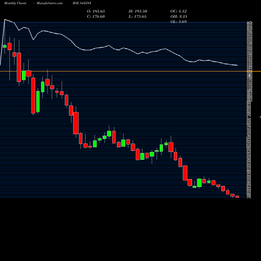
Task: Click the 'Monthly Charts' title text
Action: pyautogui.click(x=15, y=3)
